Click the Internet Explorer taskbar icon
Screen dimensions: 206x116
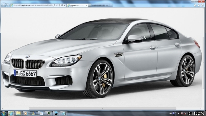pyautogui.click(x=11, y=113)
